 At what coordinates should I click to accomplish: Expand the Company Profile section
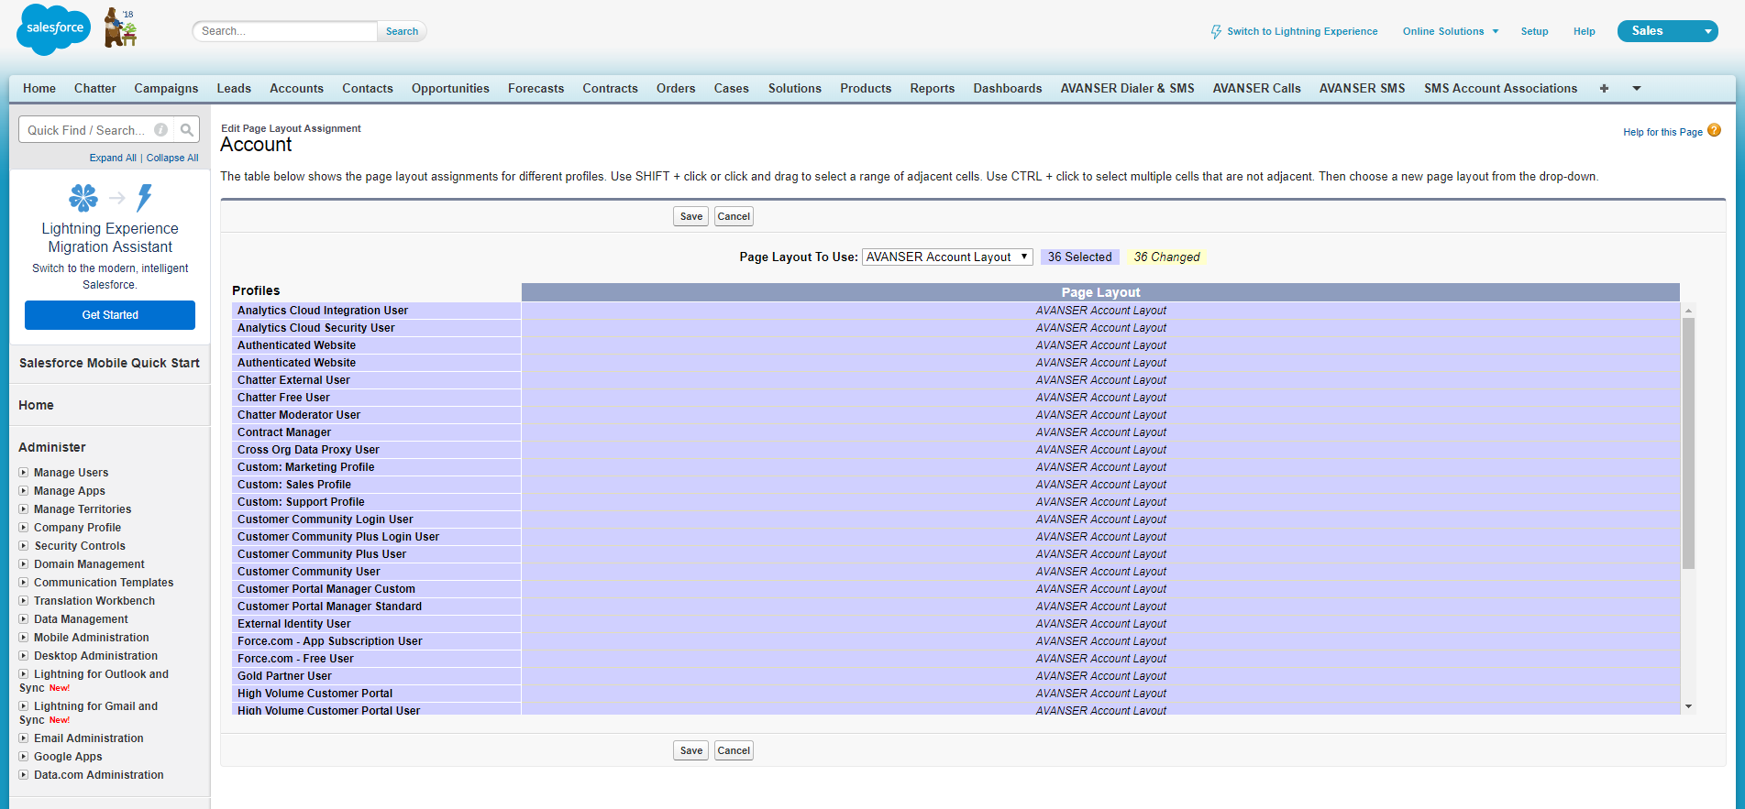[x=24, y=528]
